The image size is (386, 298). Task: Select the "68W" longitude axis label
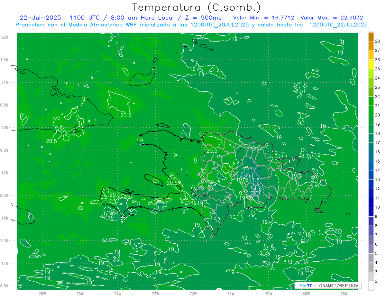click(344, 293)
